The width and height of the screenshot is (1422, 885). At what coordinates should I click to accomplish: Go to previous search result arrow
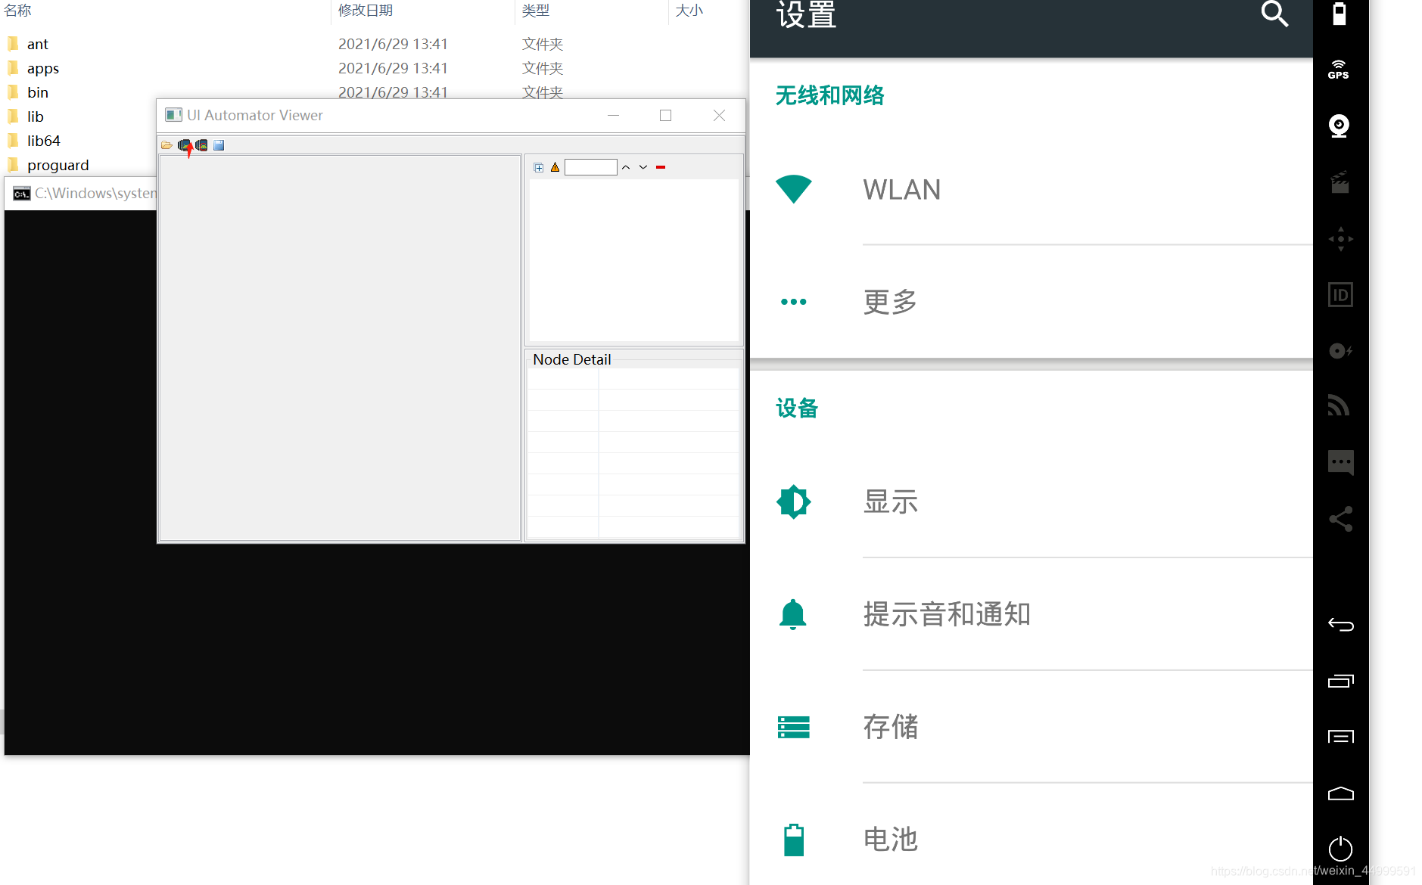point(626,167)
